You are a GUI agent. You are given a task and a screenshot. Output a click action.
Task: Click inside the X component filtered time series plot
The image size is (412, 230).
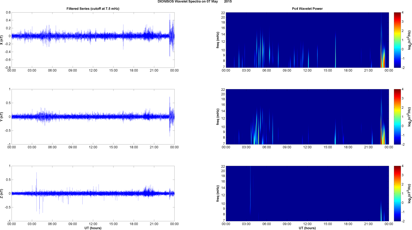(x=93, y=40)
